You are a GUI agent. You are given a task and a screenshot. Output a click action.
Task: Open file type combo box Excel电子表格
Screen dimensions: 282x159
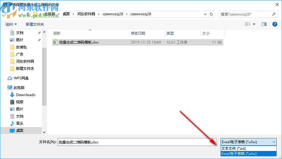(x=248, y=142)
